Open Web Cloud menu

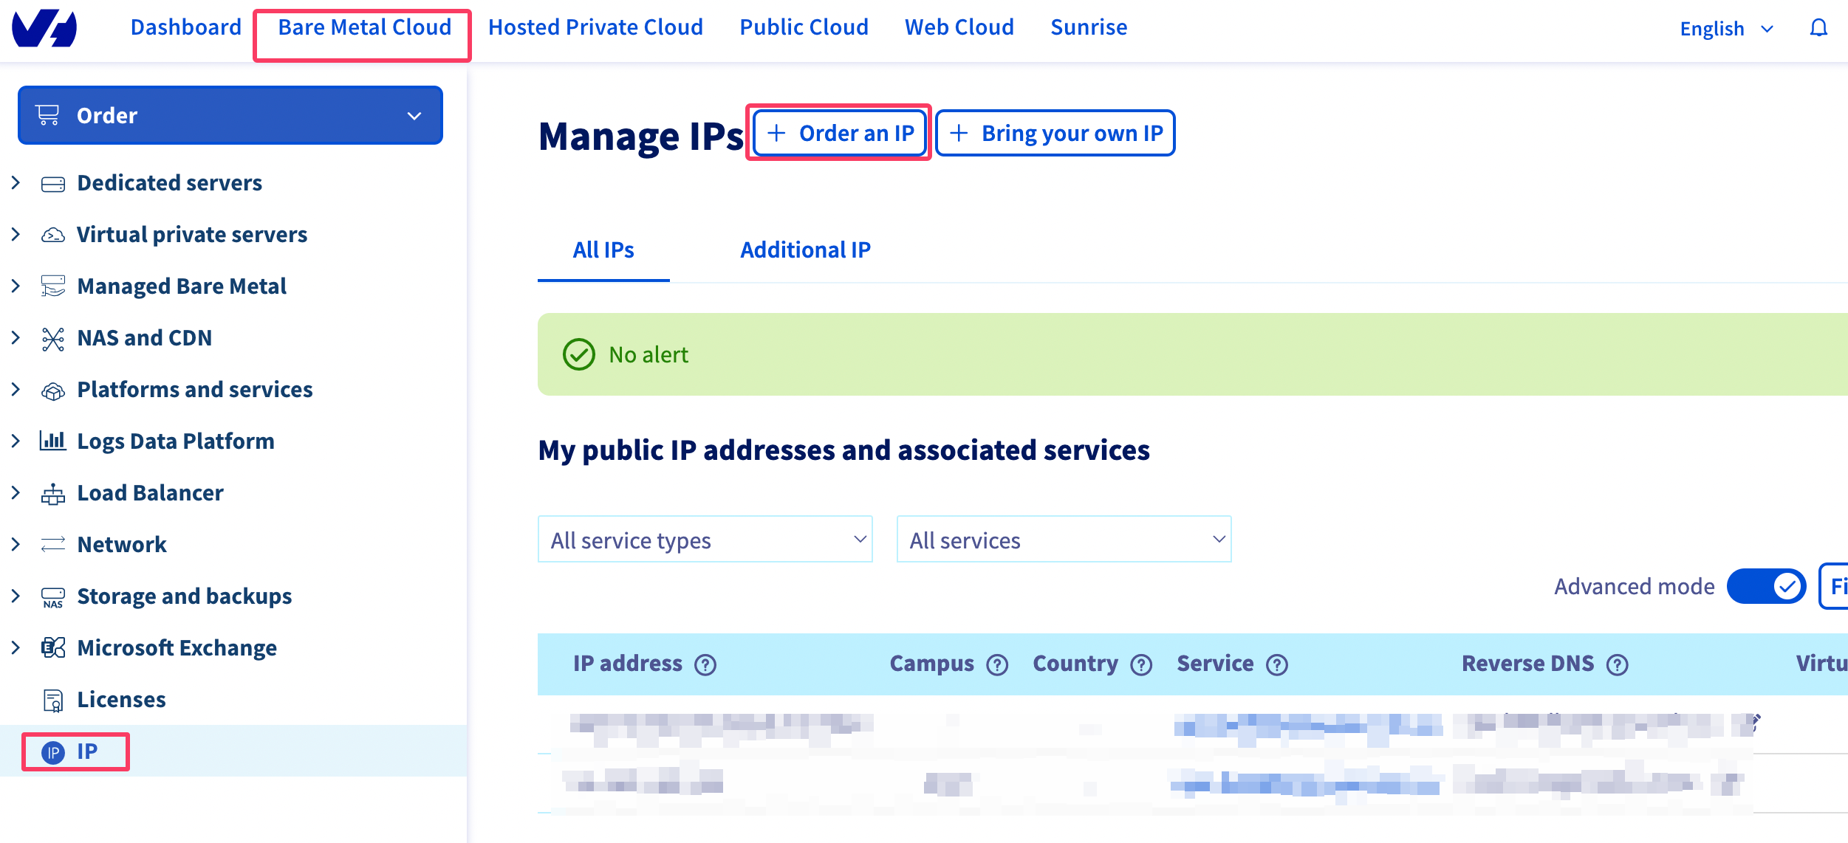[x=959, y=27]
